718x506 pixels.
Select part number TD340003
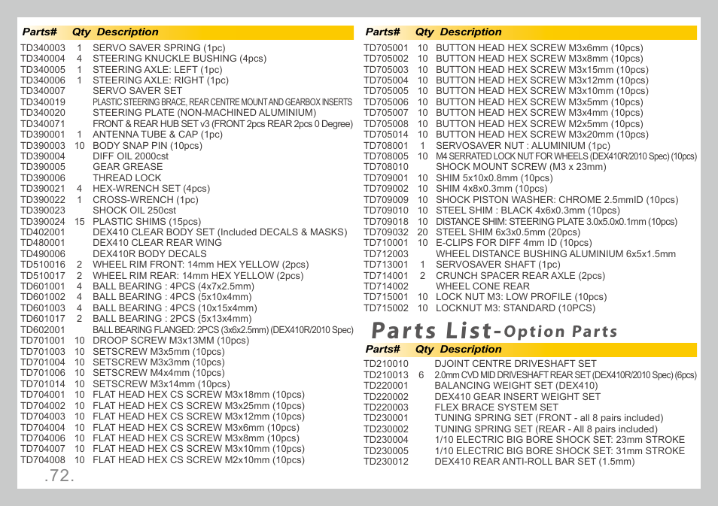pos(43,47)
